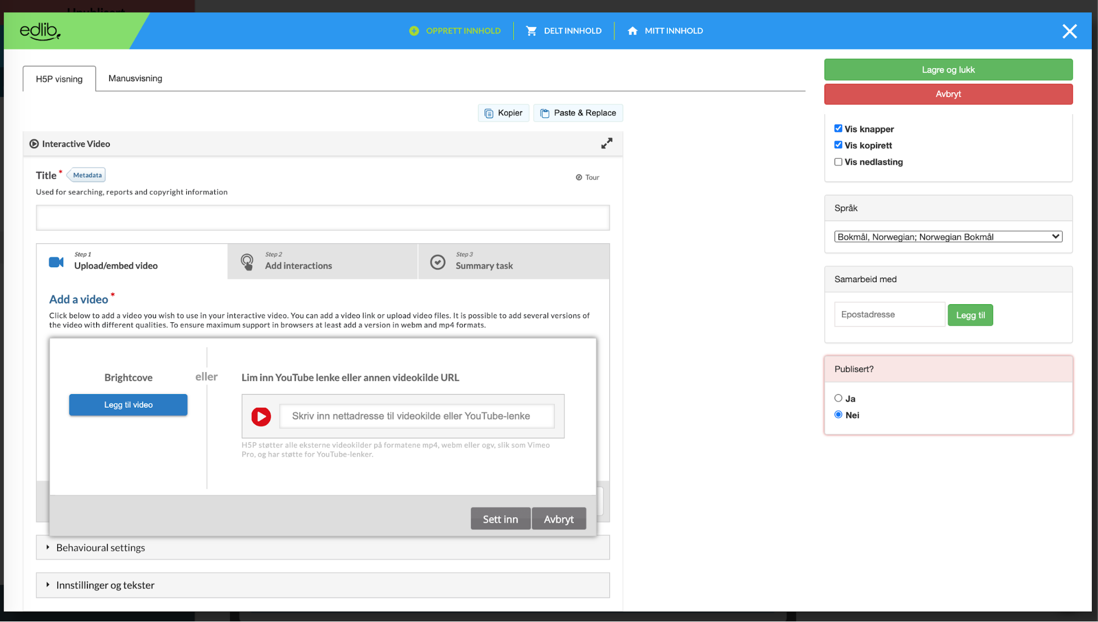Click the Sett inn button
This screenshot has height=622, width=1098.
point(500,519)
